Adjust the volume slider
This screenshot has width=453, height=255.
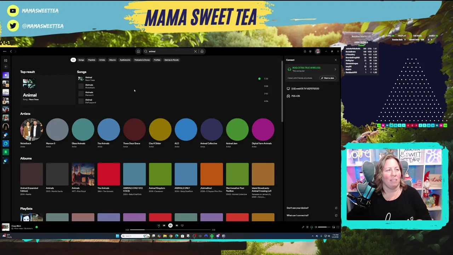pyautogui.click(x=325, y=227)
